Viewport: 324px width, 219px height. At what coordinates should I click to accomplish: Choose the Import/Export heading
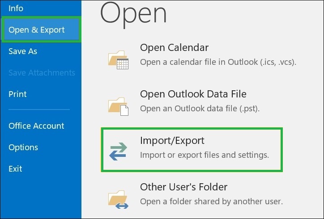click(172, 141)
